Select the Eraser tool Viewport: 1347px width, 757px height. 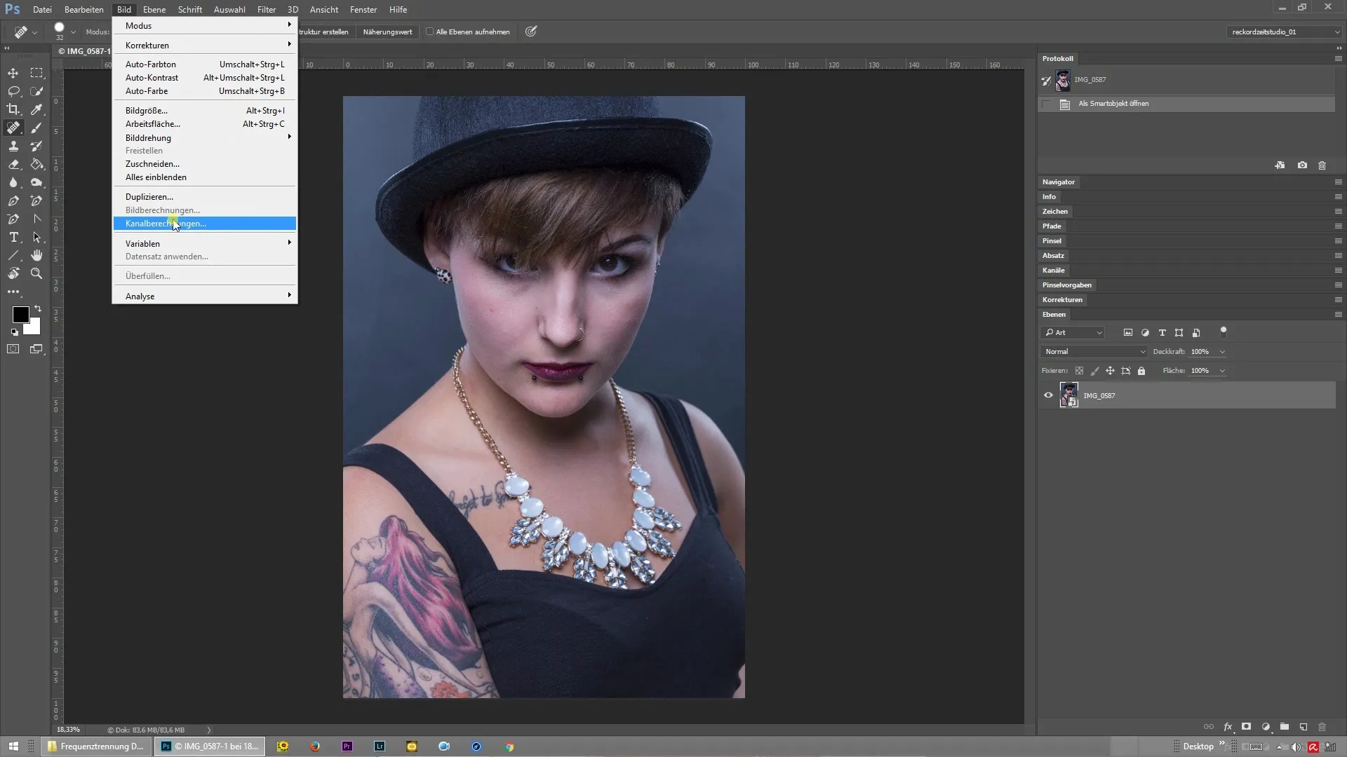pyautogui.click(x=13, y=164)
